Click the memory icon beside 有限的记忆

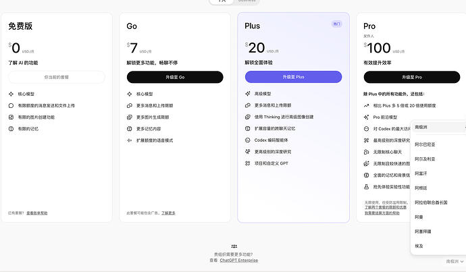coord(11,129)
